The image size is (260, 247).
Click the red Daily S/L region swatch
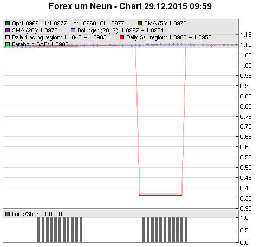(122, 37)
